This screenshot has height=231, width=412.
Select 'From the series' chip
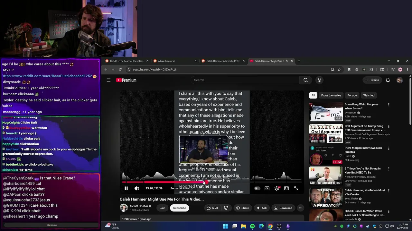click(x=331, y=95)
